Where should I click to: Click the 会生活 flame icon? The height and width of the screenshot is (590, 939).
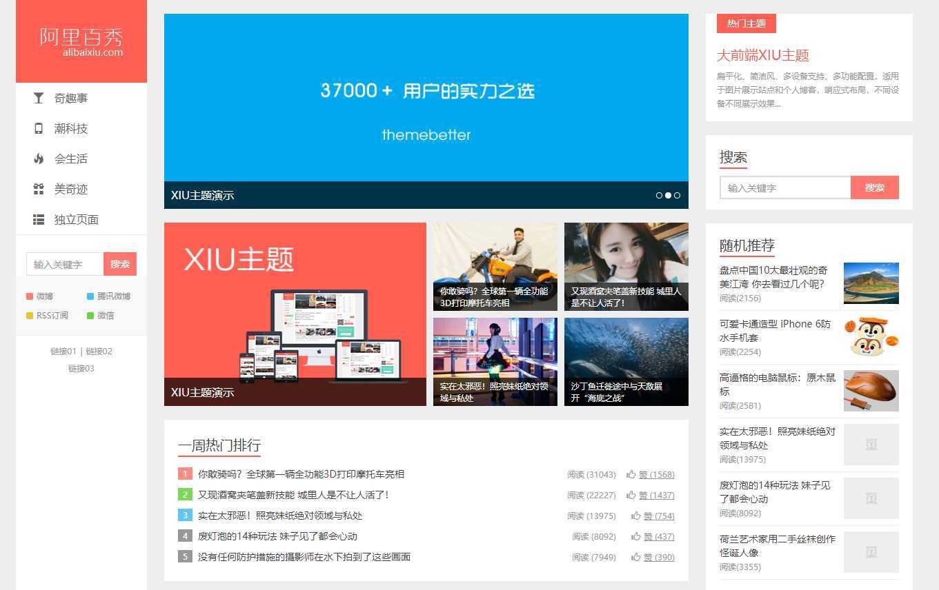coord(39,159)
